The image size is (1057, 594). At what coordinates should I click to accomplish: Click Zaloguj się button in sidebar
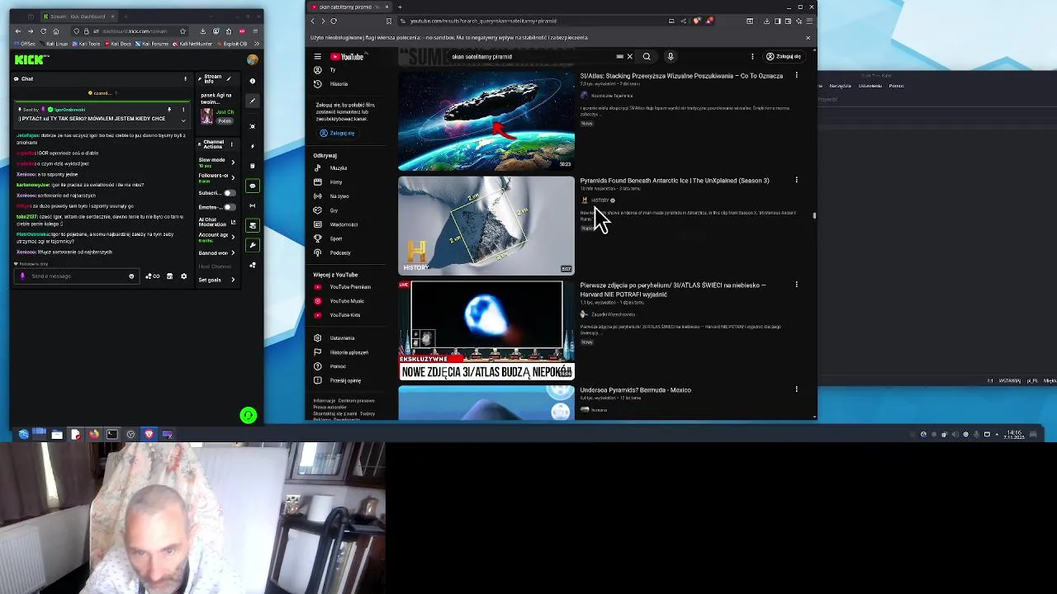point(338,134)
